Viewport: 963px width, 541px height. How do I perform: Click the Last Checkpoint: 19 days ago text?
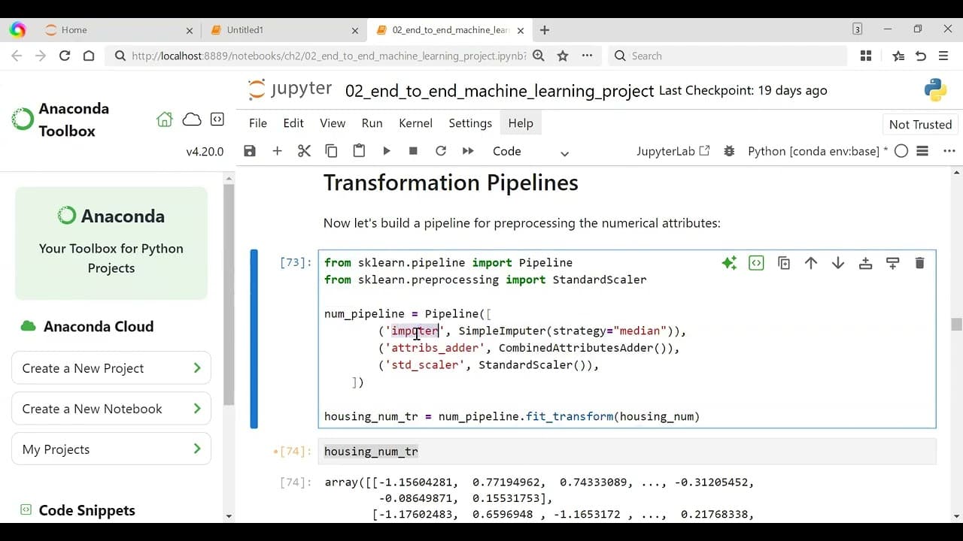(x=743, y=90)
